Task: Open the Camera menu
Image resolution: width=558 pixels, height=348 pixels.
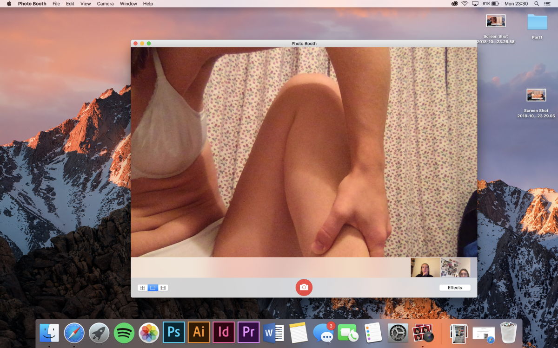Action: coord(105,4)
